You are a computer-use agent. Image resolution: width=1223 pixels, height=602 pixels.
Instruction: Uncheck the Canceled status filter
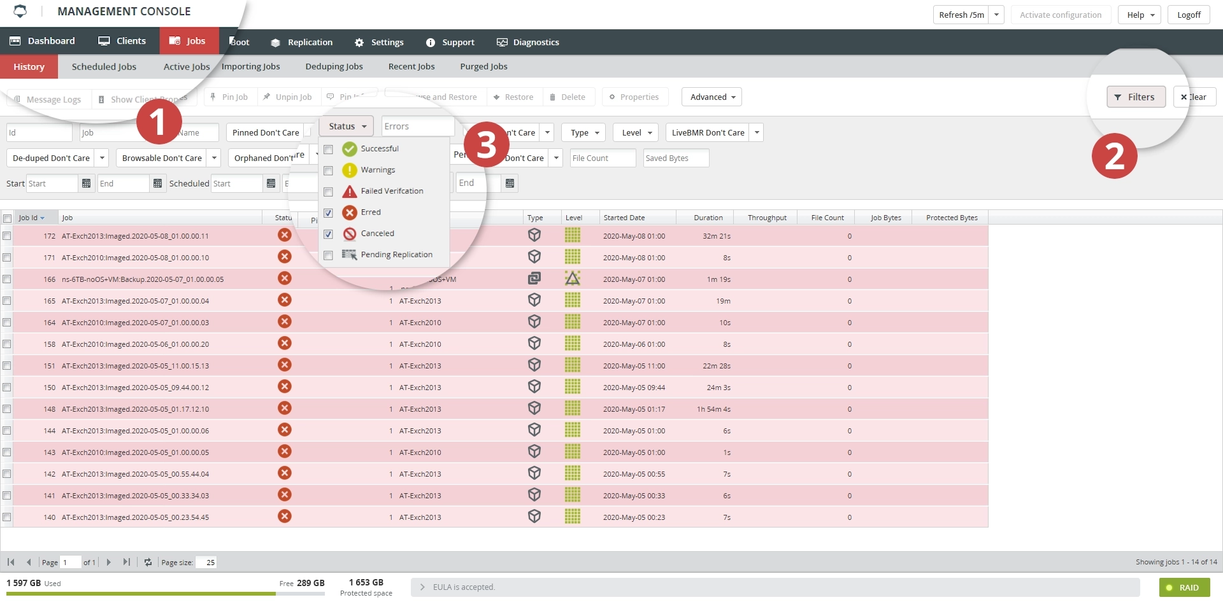coord(328,234)
